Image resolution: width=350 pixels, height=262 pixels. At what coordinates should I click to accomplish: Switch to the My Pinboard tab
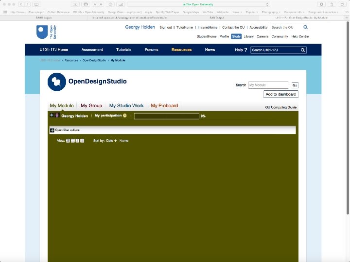coord(164,106)
